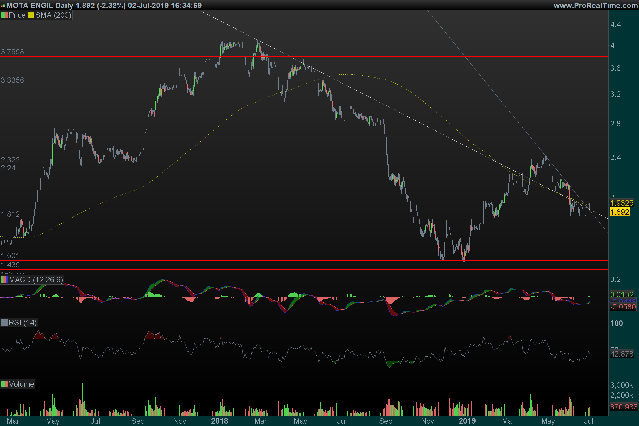
Task: Click the 870,933 volume value tag
Action: 624,407
